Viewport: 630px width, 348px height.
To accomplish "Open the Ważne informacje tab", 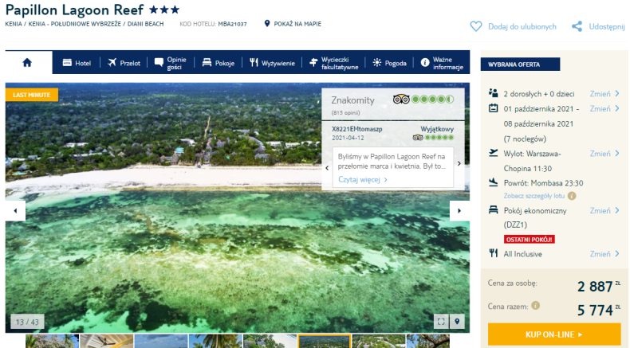I will 442,63.
